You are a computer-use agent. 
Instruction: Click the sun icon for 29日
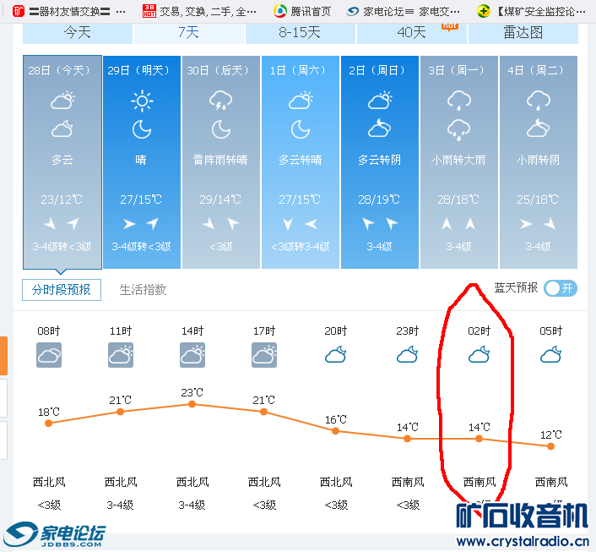tap(142, 101)
